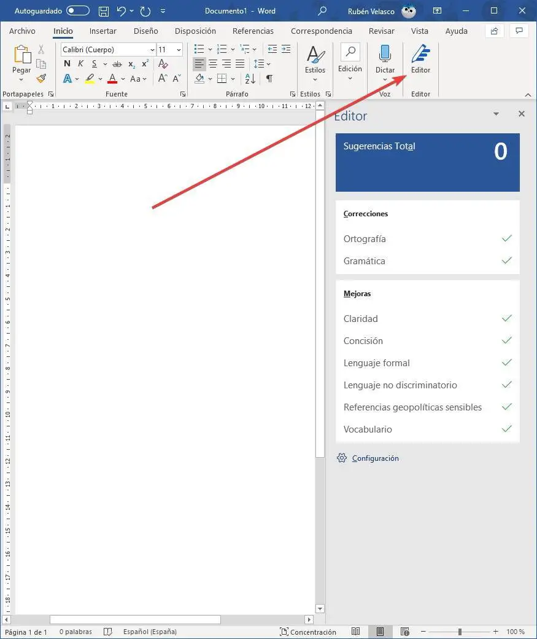The height and width of the screenshot is (639, 537).
Task: Click the Save icon in title bar
Action: tap(104, 11)
